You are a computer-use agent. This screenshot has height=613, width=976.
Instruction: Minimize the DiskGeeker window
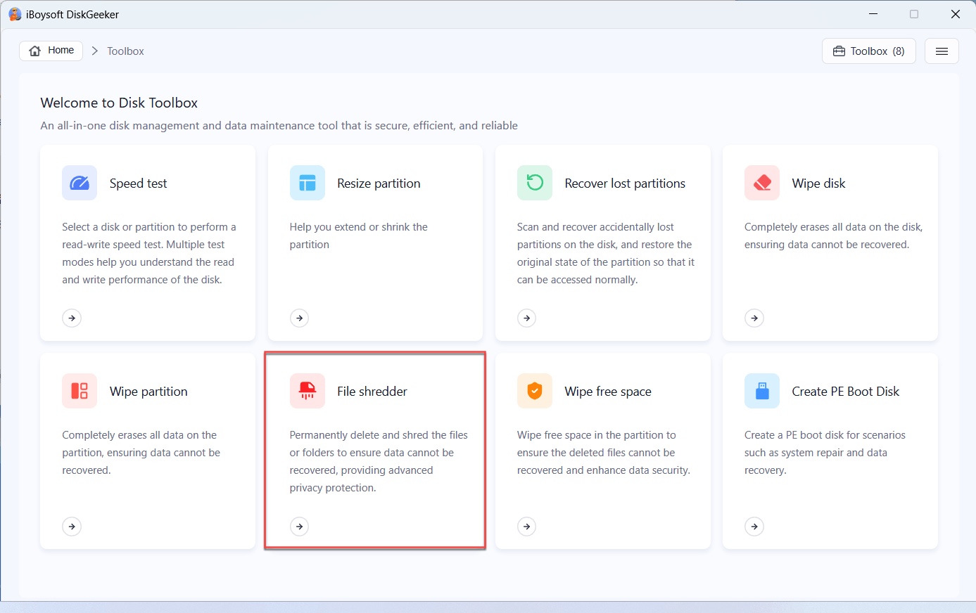tap(873, 14)
